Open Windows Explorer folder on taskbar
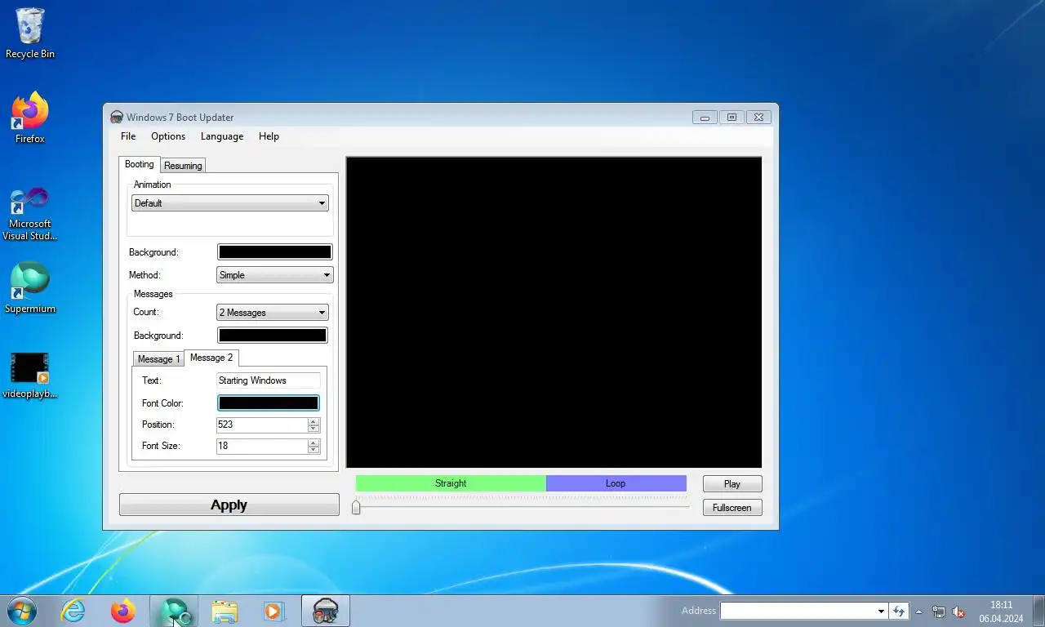1045x627 pixels. [x=225, y=611]
